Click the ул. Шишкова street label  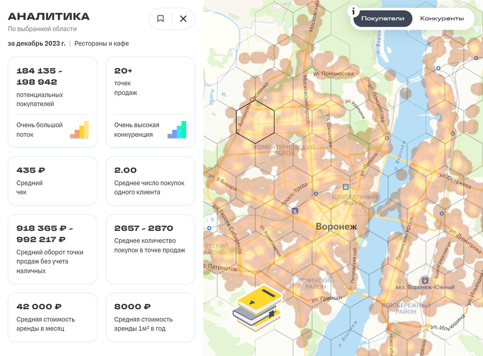pos(329,130)
